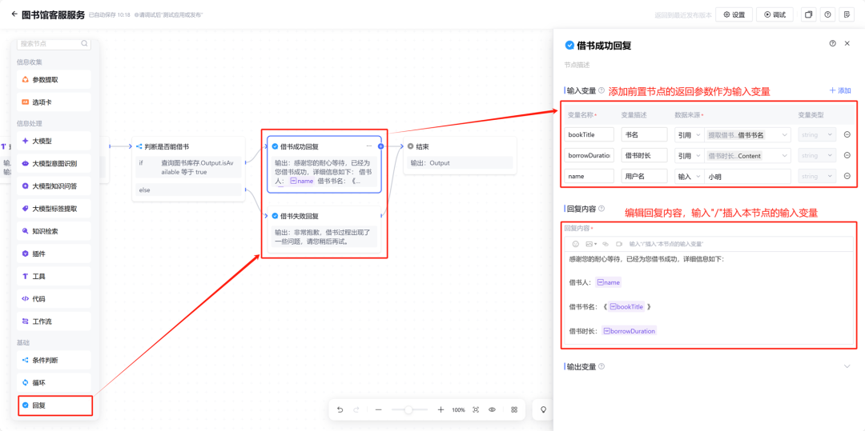Screen dimensions: 865x431
Task: Click the canvas zoom slider handle
Action: (408, 410)
